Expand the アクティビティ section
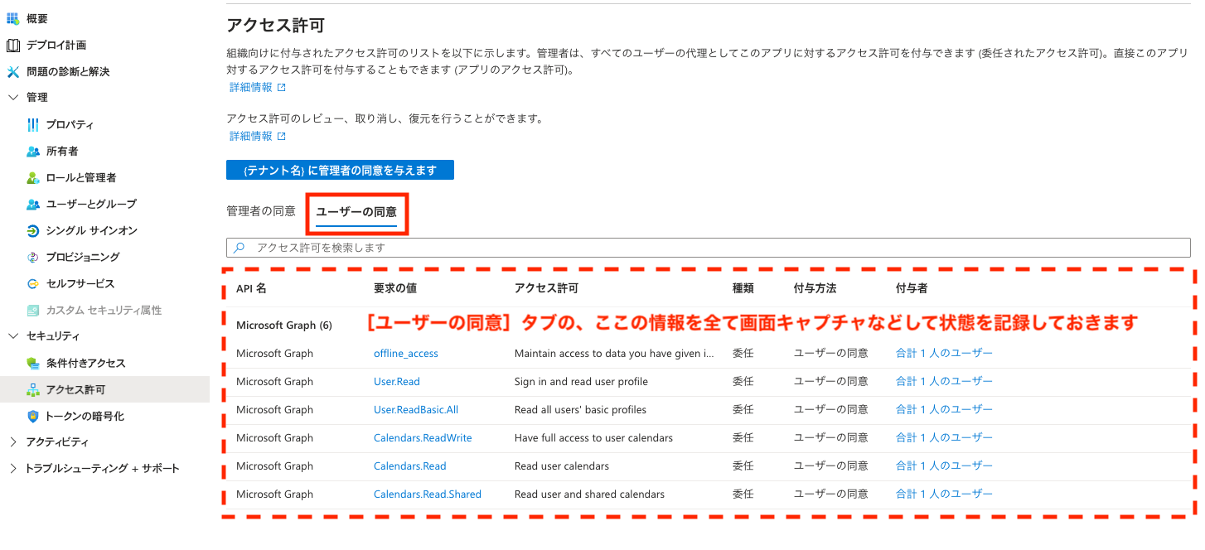 (12, 442)
